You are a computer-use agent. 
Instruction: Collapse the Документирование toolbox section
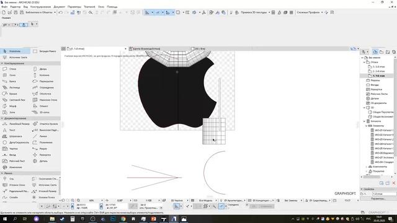pyautogui.click(x=2, y=118)
